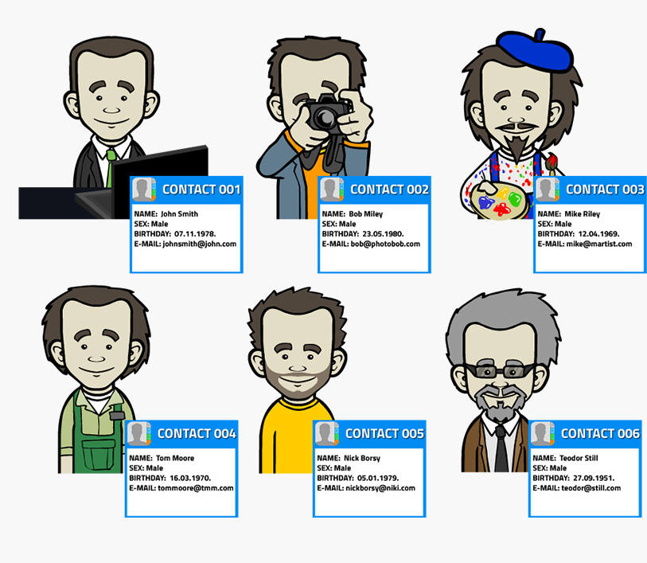Click the contact icon on Contact 001 card
The image size is (647, 563).
[x=144, y=190]
